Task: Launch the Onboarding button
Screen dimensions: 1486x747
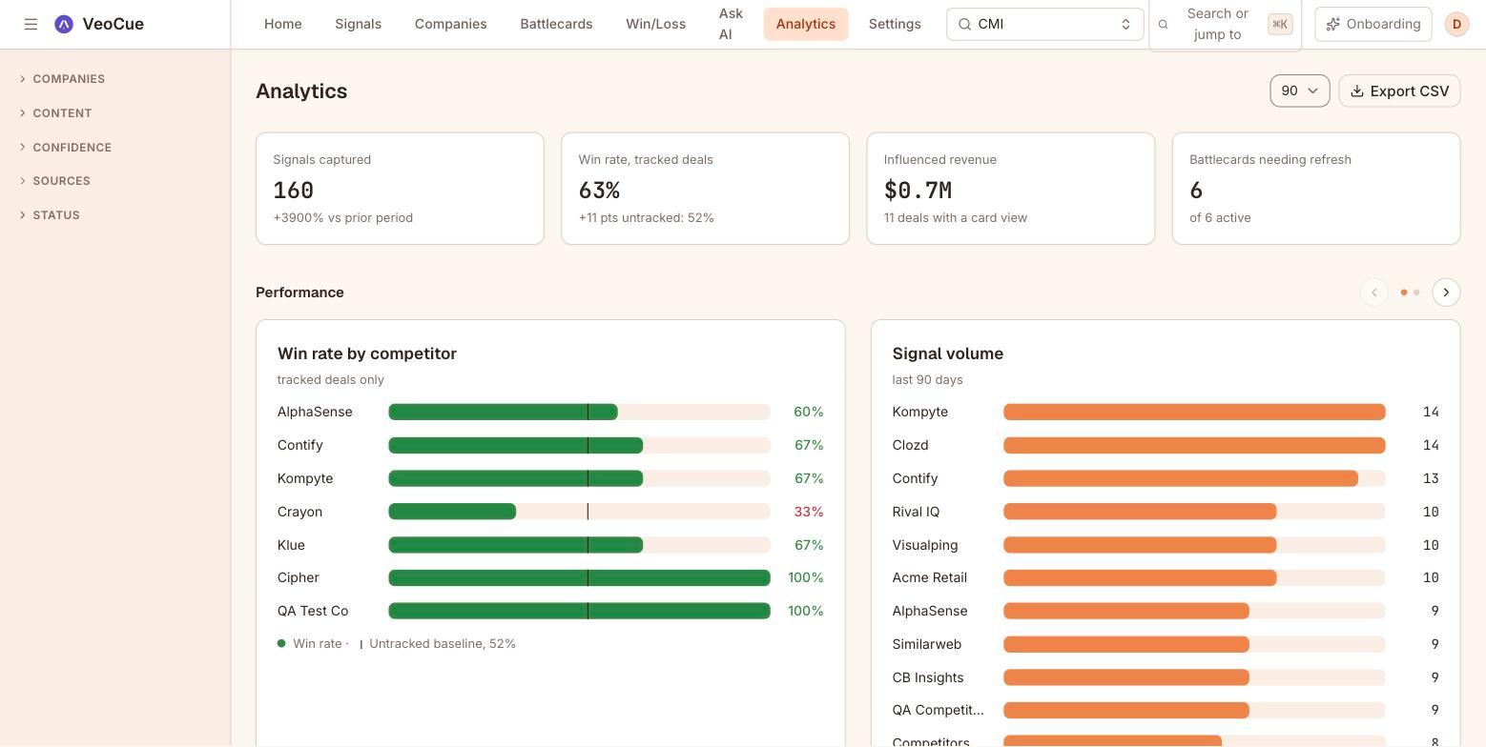Action: click(x=1372, y=24)
